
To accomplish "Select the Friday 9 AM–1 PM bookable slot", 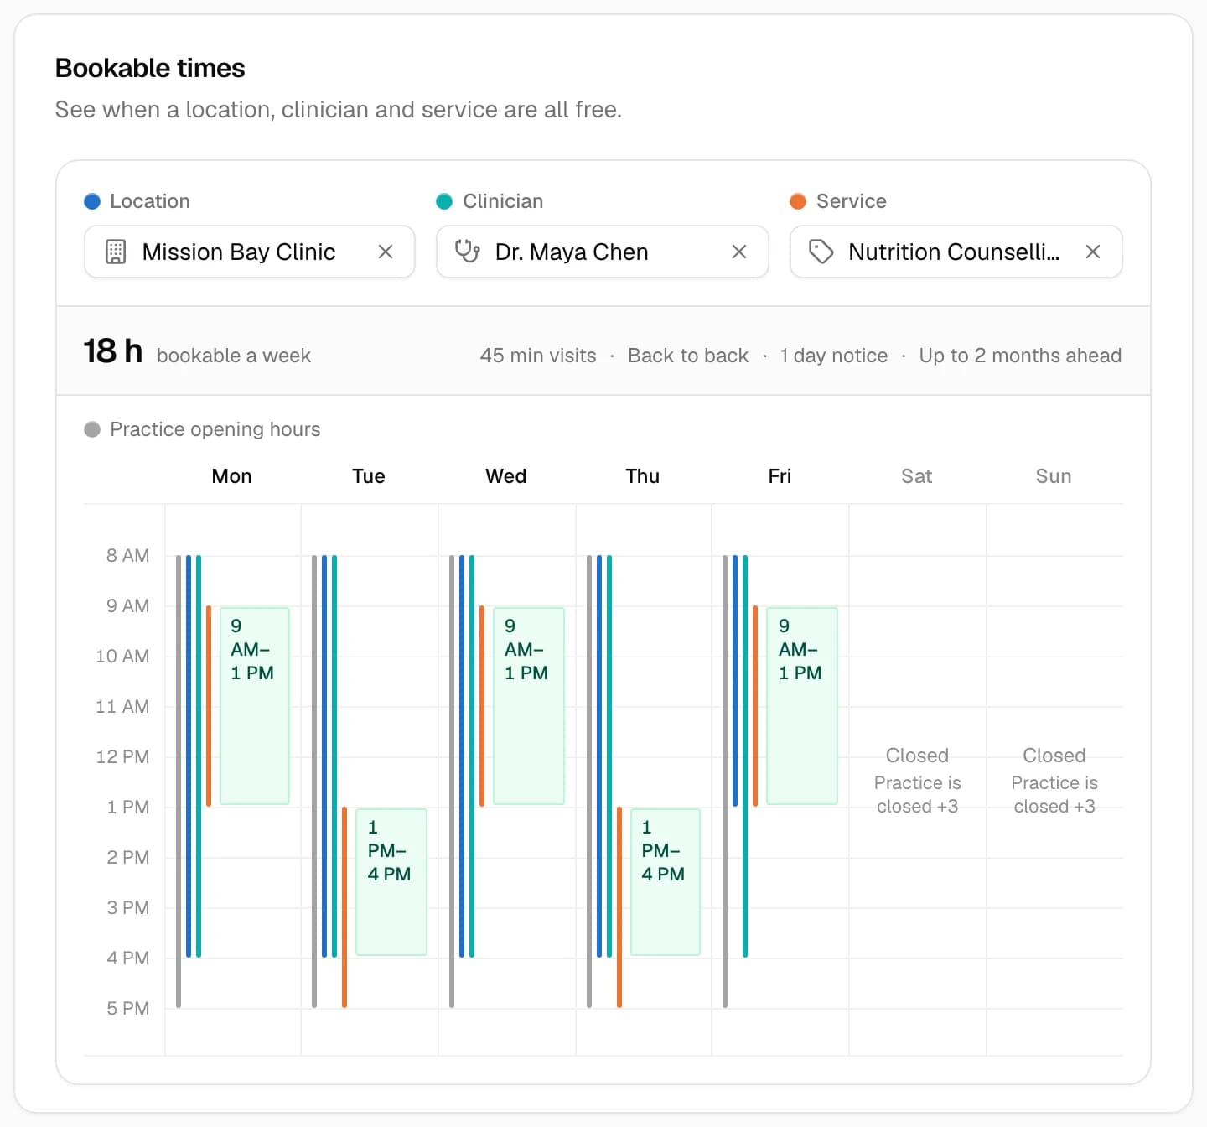I will click(x=802, y=706).
